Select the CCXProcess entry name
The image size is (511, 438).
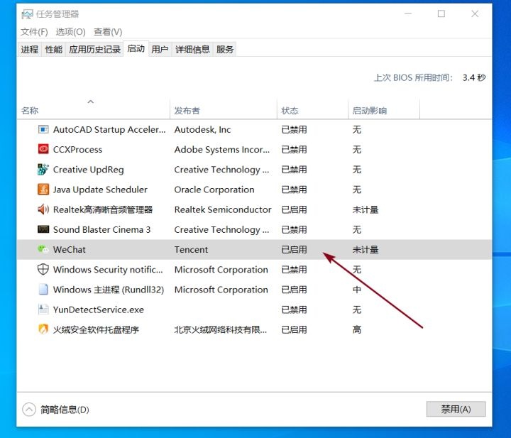click(77, 150)
